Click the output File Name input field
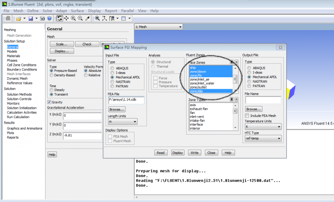 pos(263,100)
